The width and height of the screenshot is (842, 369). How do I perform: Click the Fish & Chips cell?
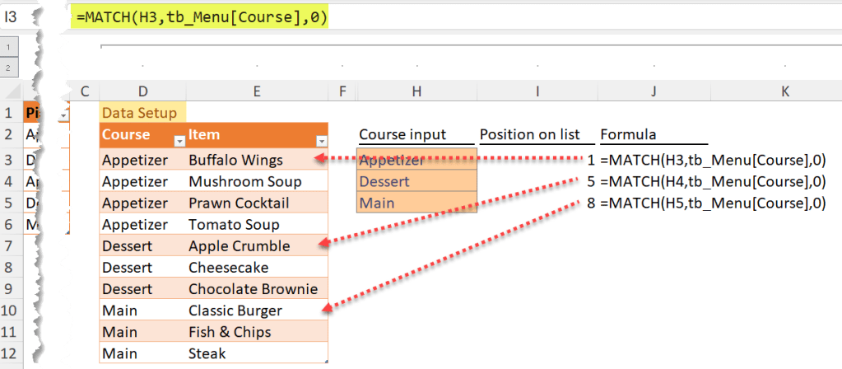click(x=258, y=332)
